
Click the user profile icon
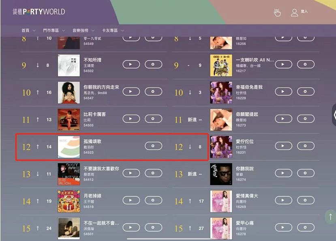pyautogui.click(x=294, y=13)
